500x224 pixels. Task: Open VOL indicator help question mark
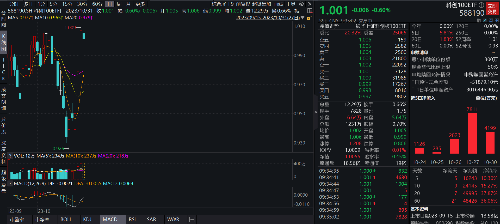click(10, 156)
